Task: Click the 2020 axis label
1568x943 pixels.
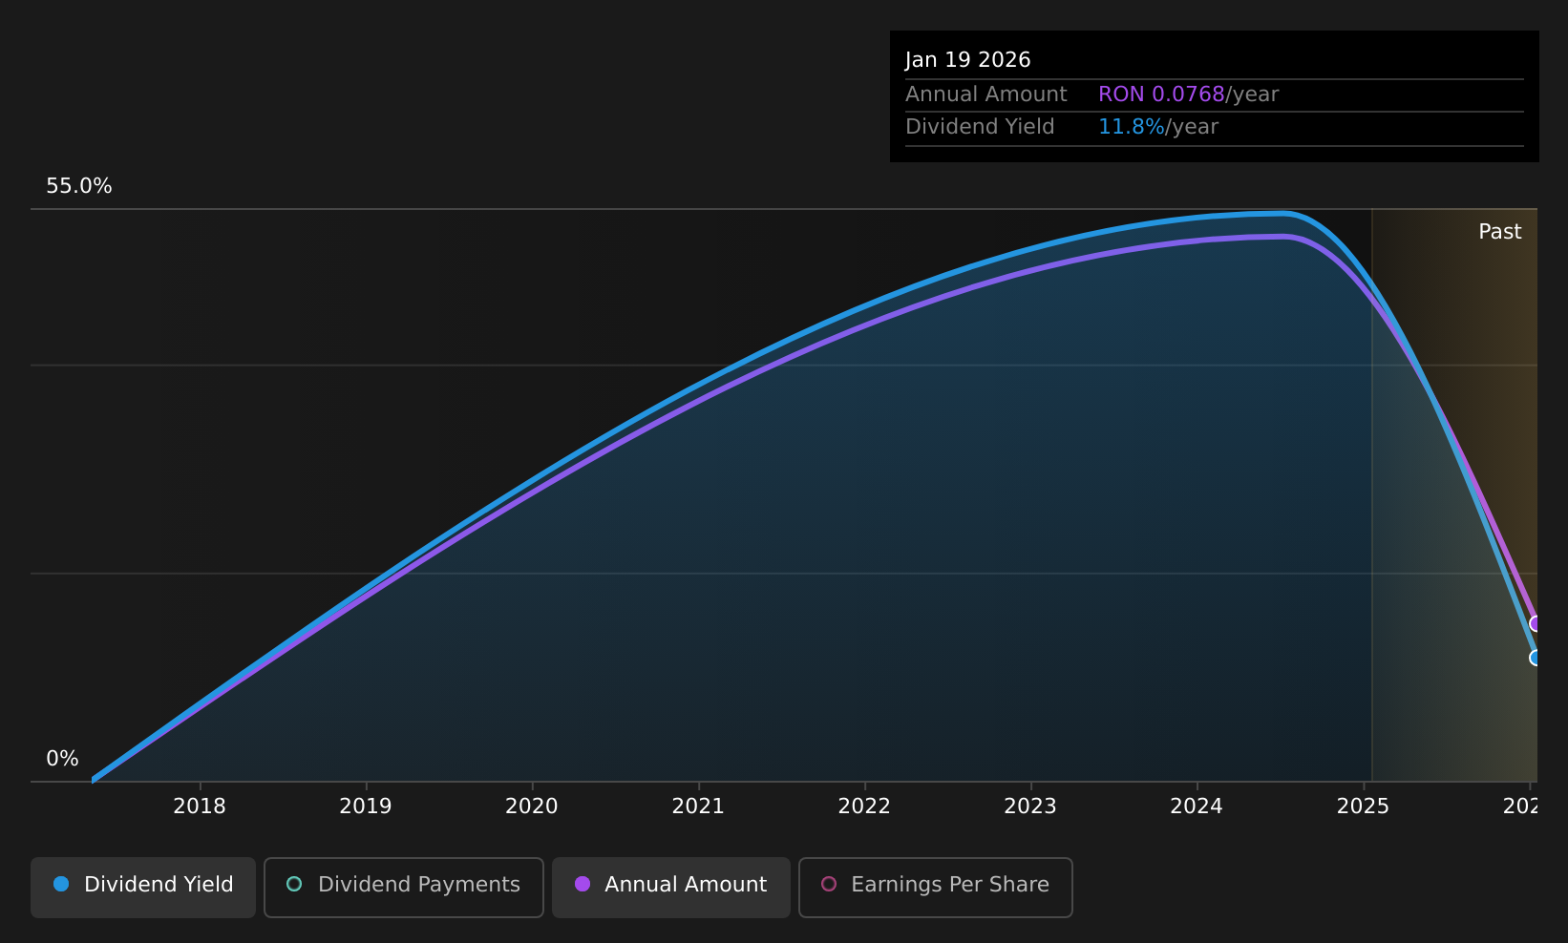Action: point(532,807)
